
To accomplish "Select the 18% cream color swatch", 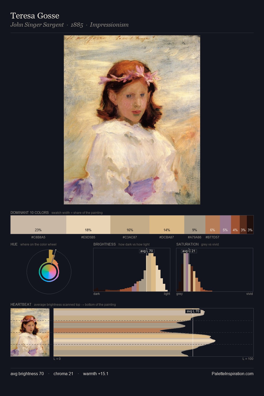I will point(88,225).
